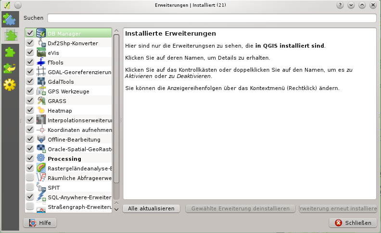Viewport: 381px width, 233px height.
Task: Select the Koordinaten aufnehmen entry
Action: (x=68, y=129)
